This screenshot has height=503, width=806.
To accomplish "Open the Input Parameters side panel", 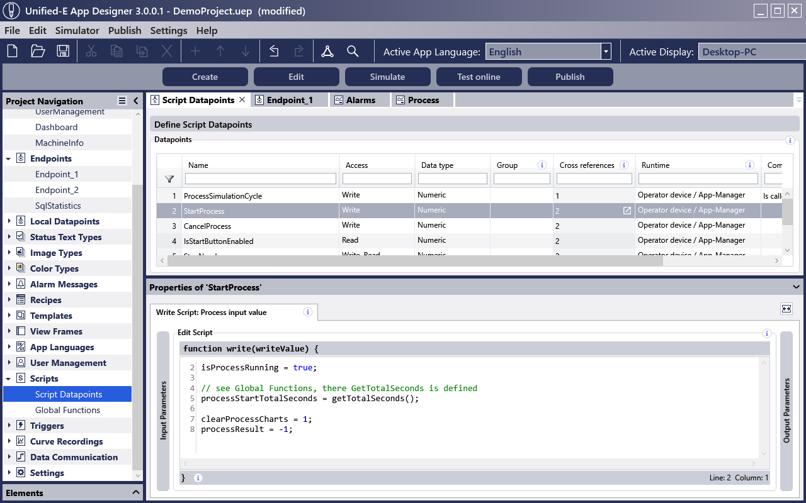I will [163, 411].
